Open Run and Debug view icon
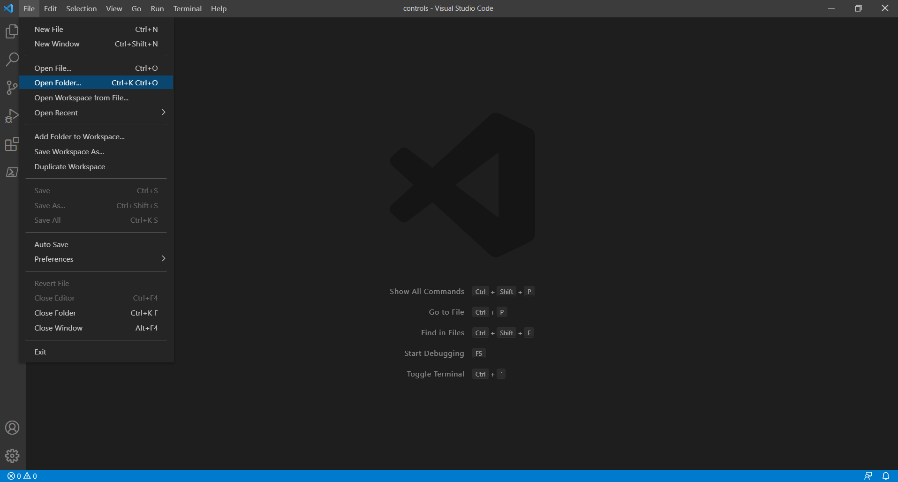898x482 pixels. 12,116
